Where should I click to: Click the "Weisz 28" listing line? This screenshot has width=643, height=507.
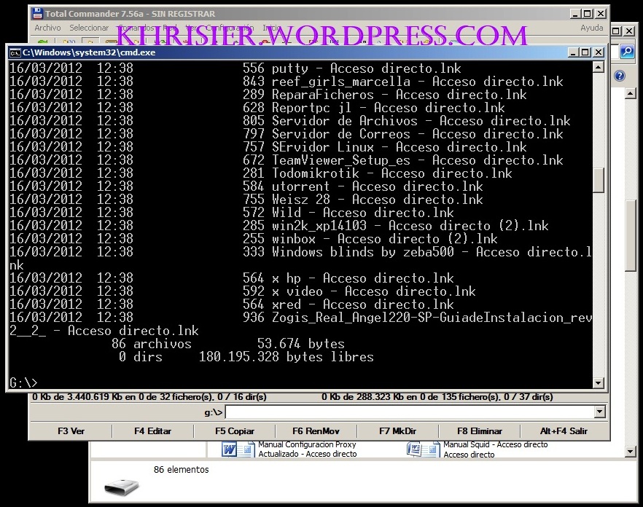tap(246, 199)
